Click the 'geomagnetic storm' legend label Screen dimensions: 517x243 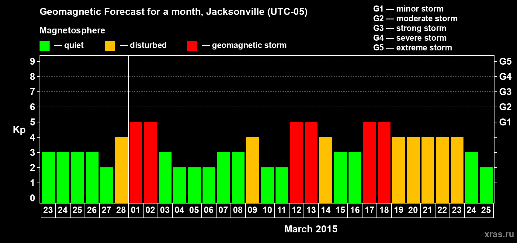click(249, 45)
